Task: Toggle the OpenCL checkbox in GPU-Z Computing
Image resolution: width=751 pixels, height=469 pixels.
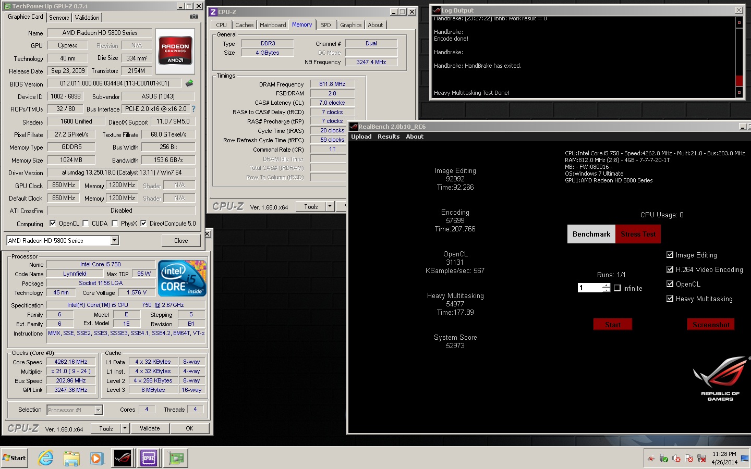Action: [x=53, y=224]
